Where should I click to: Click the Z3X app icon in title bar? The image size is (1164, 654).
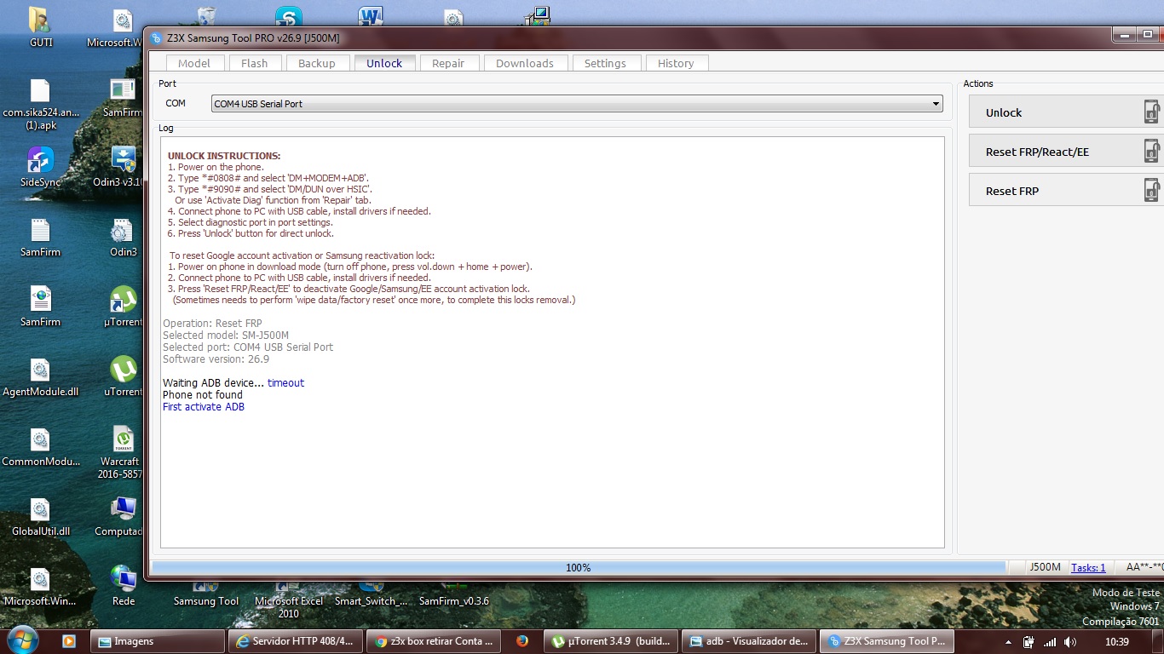point(156,38)
